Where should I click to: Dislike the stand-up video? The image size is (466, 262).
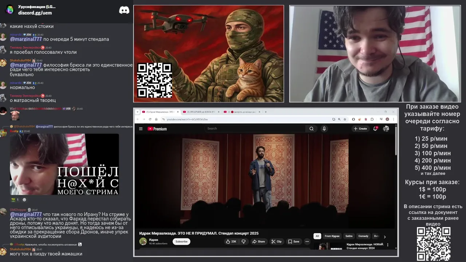pyautogui.click(x=244, y=241)
